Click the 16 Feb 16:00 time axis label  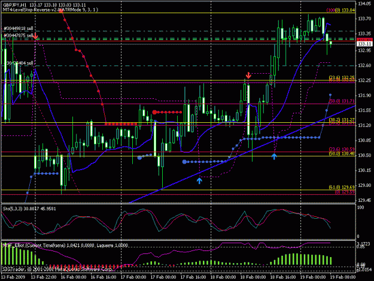pos(104,277)
